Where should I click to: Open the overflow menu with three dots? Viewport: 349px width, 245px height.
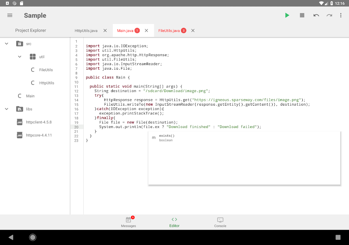pos(341,15)
